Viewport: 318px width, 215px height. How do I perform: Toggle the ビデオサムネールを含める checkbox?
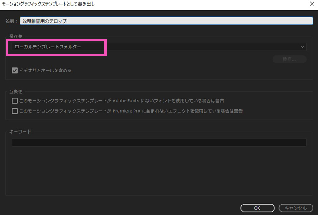pyautogui.click(x=15, y=70)
